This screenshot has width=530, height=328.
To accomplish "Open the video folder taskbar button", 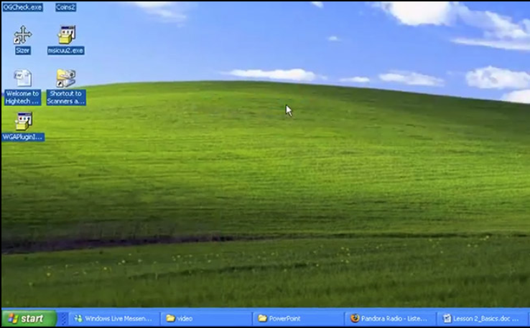I will tap(205, 319).
